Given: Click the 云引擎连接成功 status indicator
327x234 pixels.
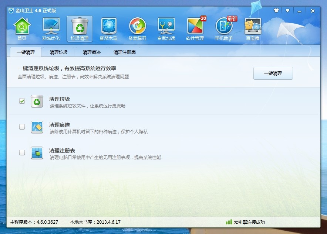Looking at the screenshot, I should 245,222.
